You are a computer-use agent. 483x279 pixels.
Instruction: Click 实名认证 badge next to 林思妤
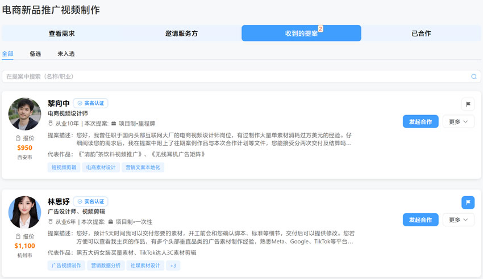point(91,201)
